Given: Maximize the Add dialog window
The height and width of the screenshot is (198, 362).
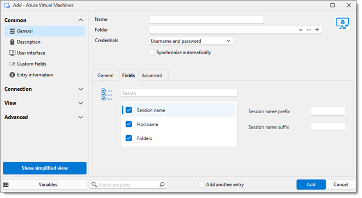Looking at the screenshot, I should (332, 5).
